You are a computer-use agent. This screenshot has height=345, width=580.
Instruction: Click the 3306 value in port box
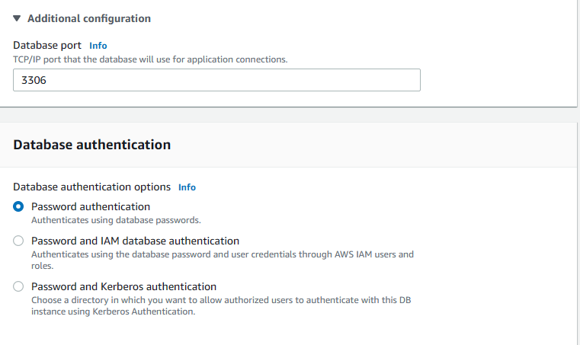34,80
